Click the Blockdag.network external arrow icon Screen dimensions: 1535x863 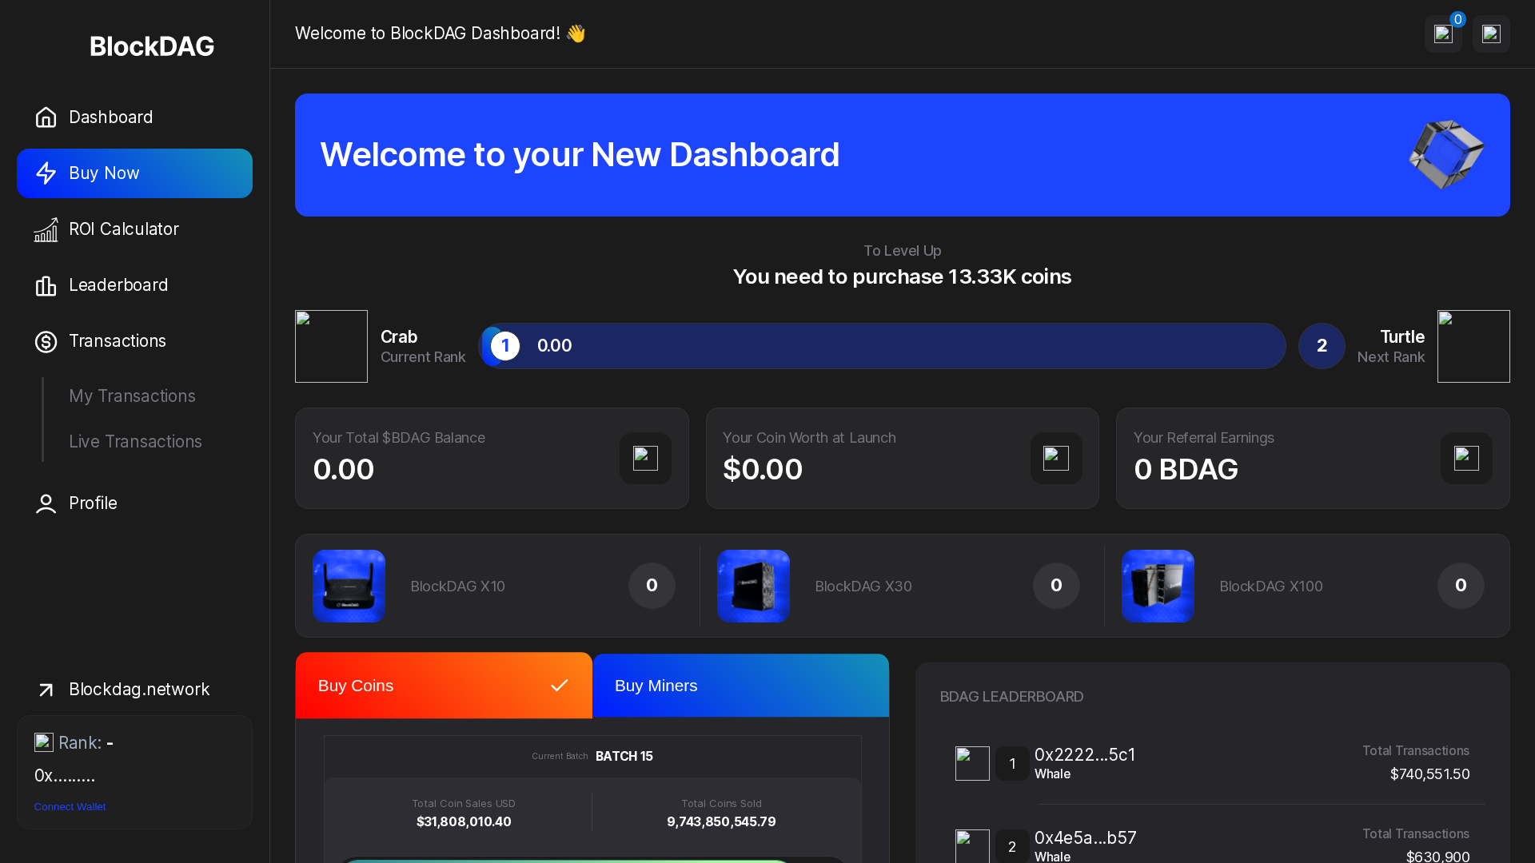46,690
